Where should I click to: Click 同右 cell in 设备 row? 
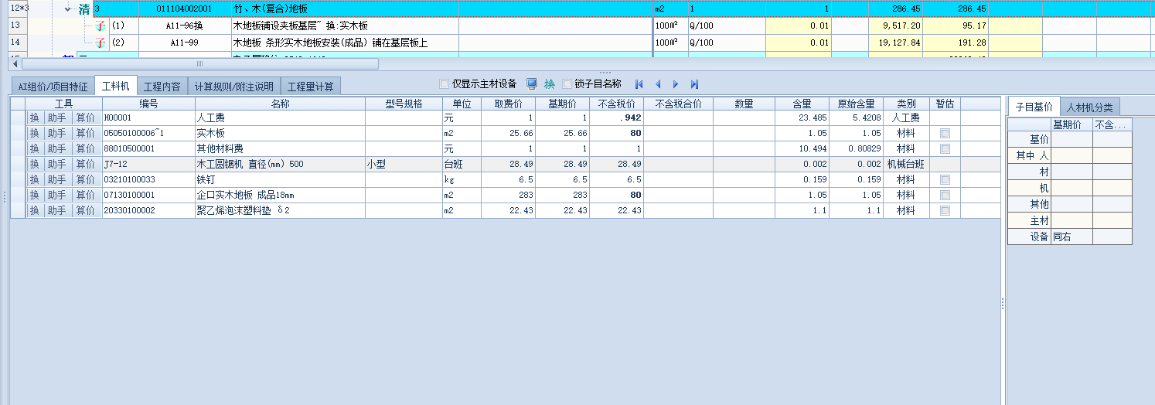tap(1072, 237)
